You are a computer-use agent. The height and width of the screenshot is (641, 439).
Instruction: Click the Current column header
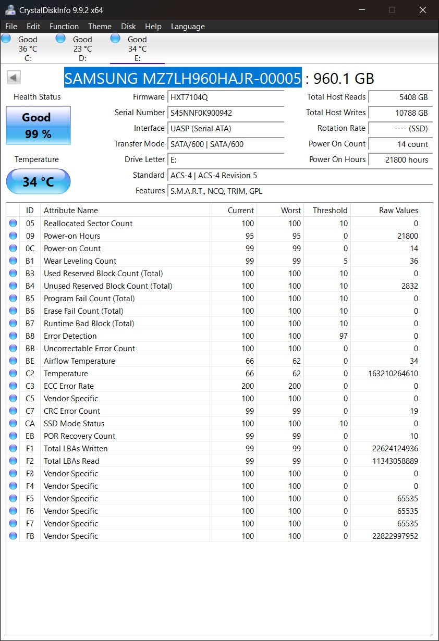click(x=234, y=211)
